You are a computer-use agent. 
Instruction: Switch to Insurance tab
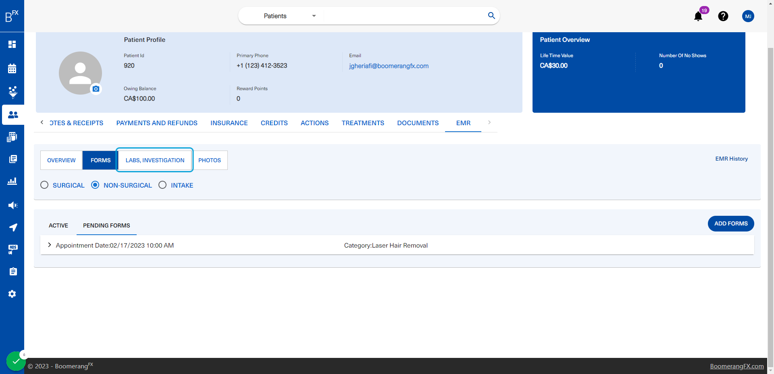pyautogui.click(x=229, y=123)
